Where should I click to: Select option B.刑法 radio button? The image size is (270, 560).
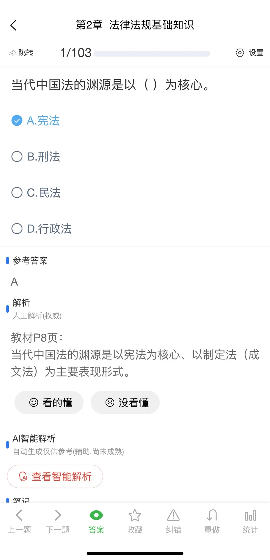point(17,157)
